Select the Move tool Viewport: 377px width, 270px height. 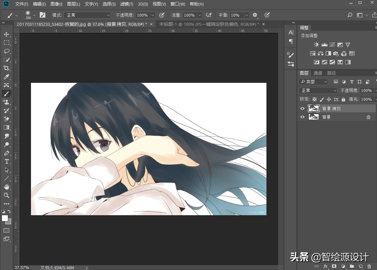pos(7,34)
